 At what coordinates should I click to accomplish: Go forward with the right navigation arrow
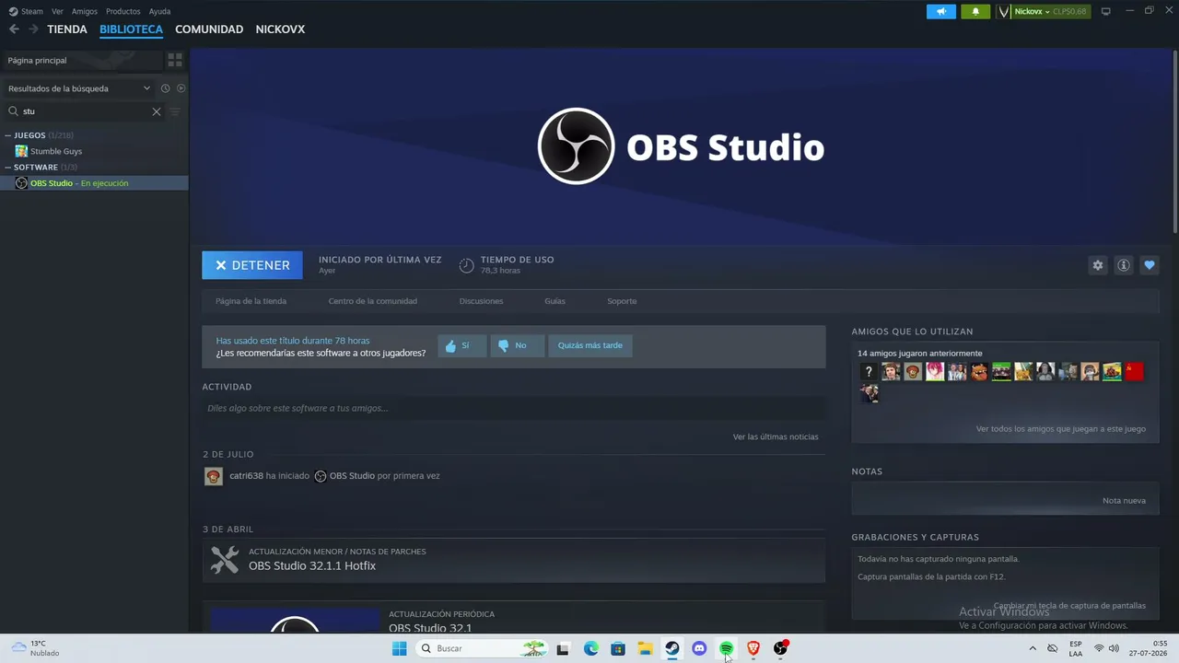point(33,29)
